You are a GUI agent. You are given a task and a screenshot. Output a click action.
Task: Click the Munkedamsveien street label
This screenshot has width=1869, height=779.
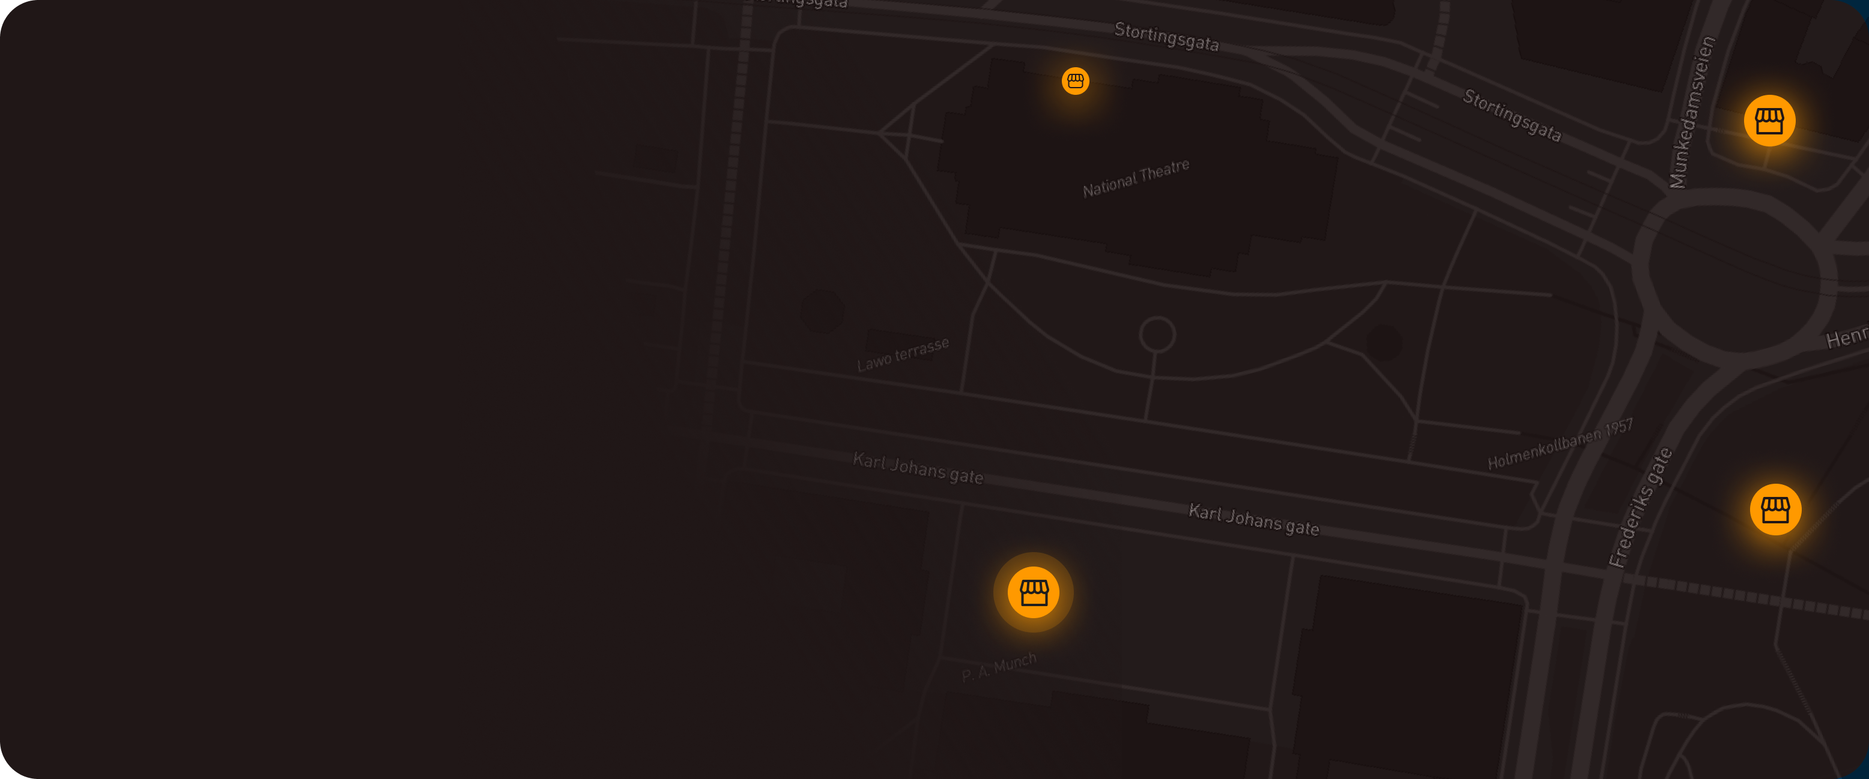(1691, 112)
